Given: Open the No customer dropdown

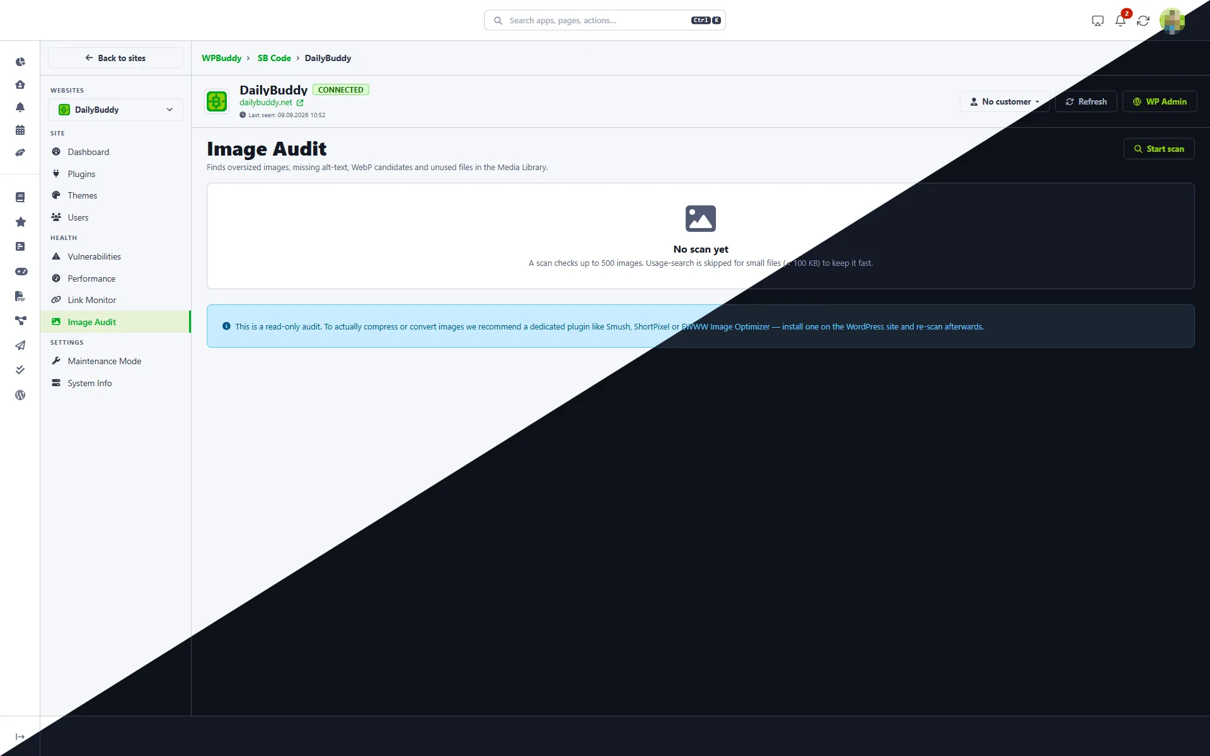Looking at the screenshot, I should 1005,101.
